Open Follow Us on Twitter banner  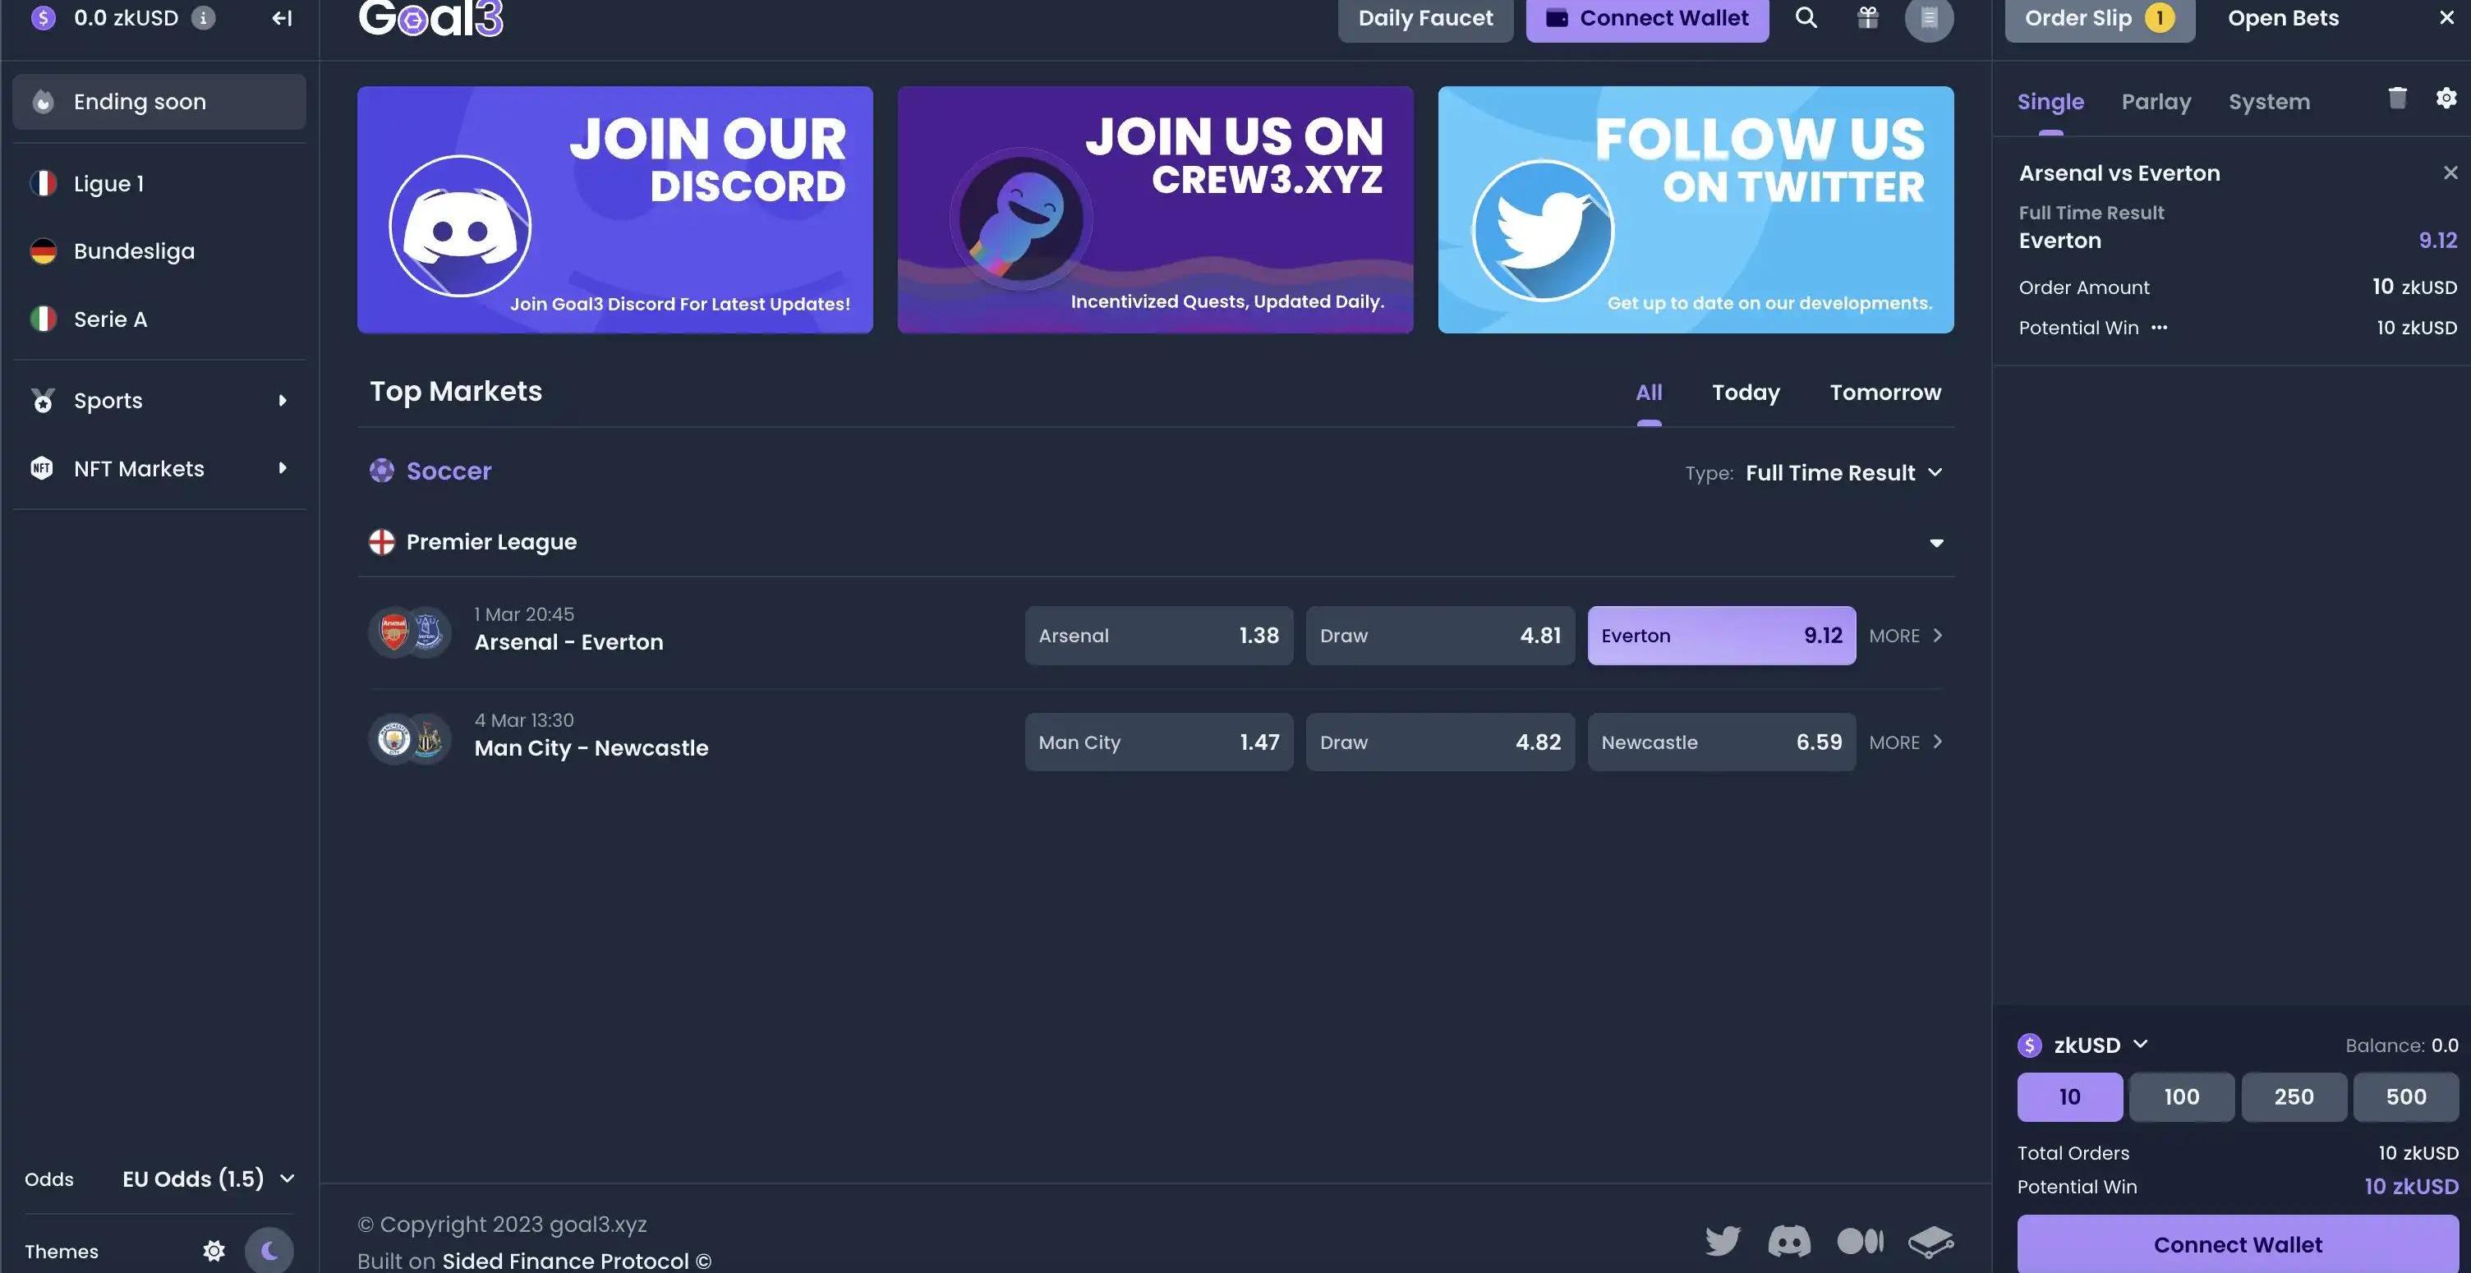[1695, 210]
